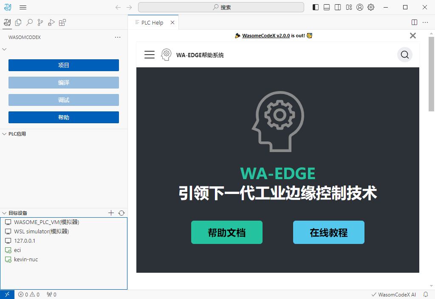Close the PLC Help tab
Screen dimensions: 435x299
pyautogui.click(x=172, y=22)
